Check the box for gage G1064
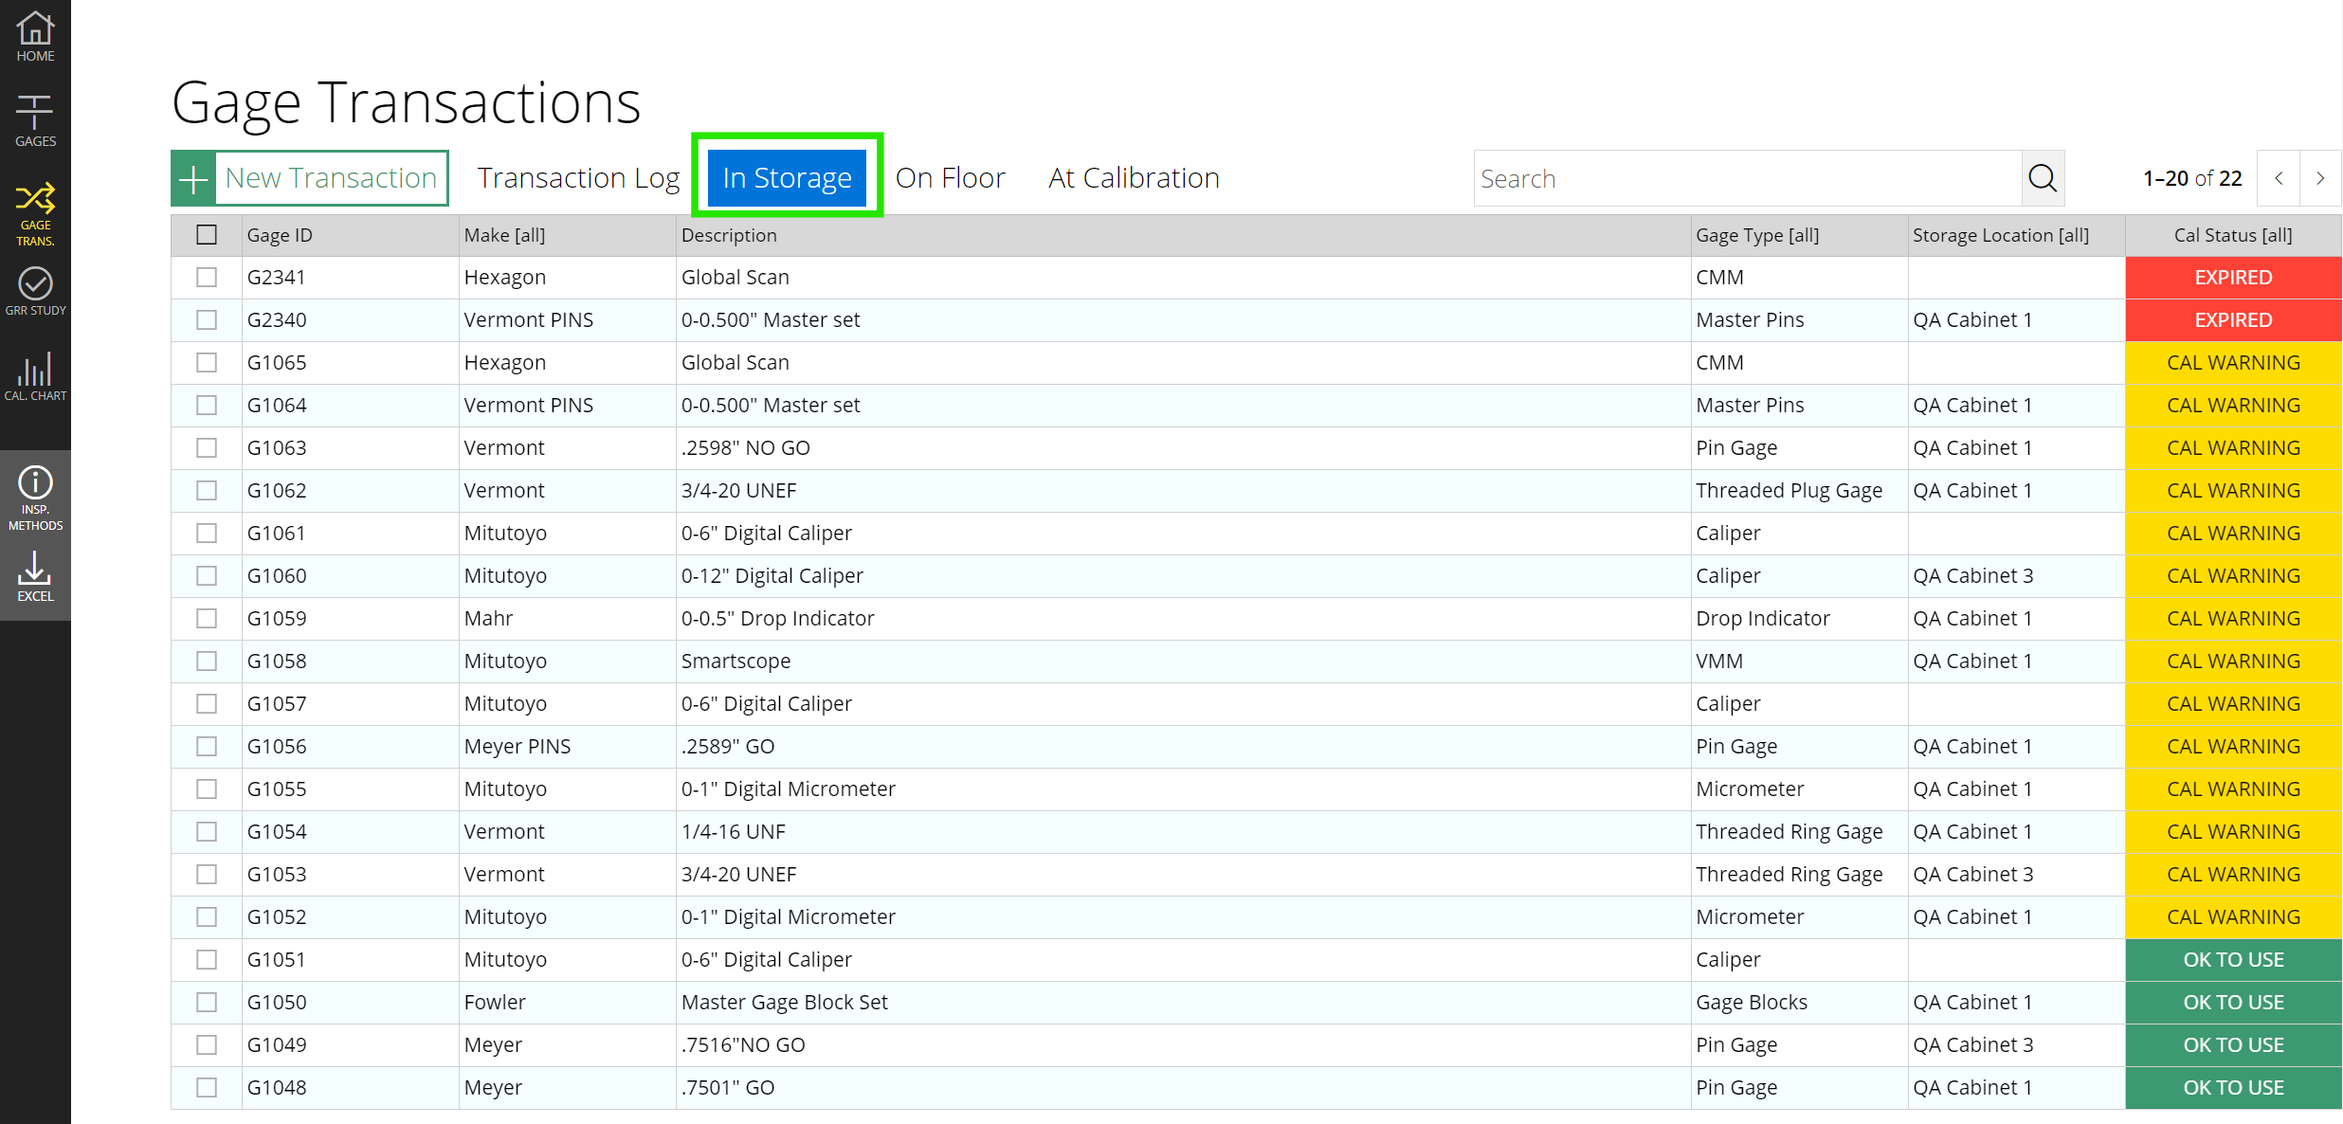2343x1124 pixels. tap(207, 406)
